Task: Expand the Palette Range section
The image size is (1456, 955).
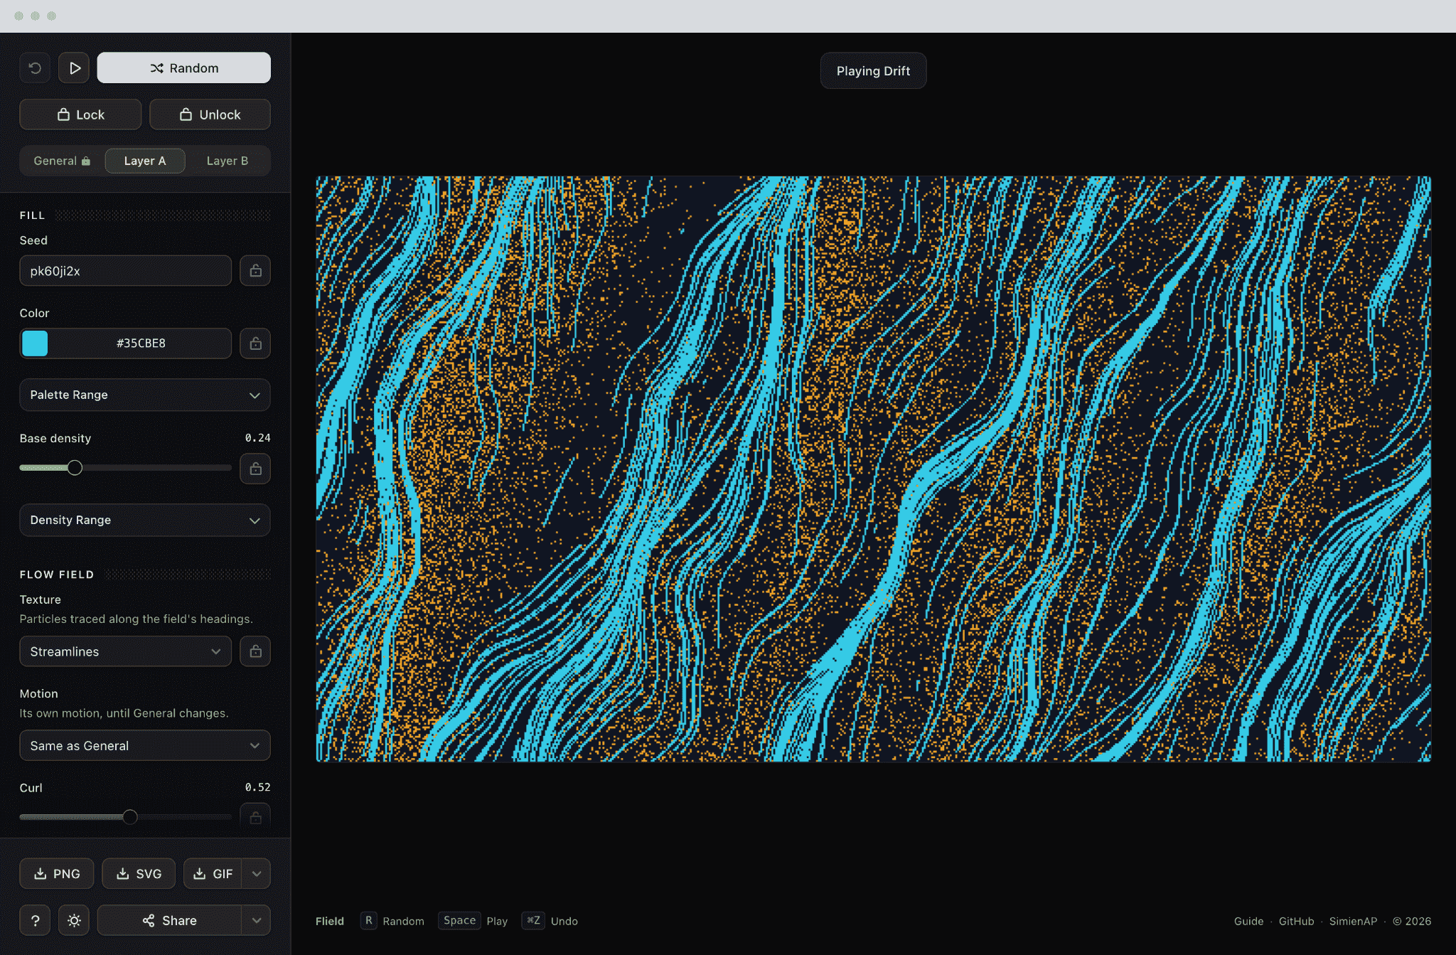Action: (145, 395)
